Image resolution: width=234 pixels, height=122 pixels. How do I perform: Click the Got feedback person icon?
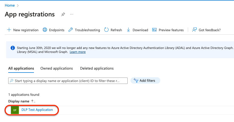(x=194, y=30)
